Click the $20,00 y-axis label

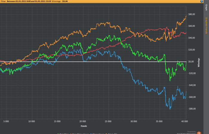[192, 50]
